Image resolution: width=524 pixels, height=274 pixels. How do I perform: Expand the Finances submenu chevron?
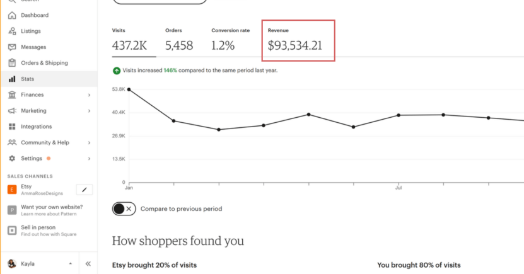pos(90,94)
